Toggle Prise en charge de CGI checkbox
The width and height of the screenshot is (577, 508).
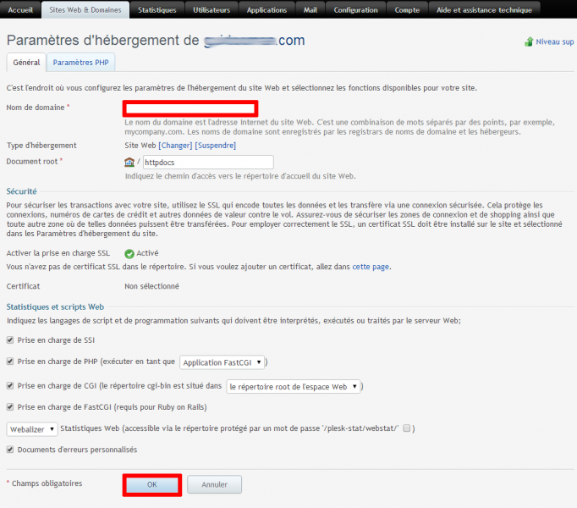[10, 386]
